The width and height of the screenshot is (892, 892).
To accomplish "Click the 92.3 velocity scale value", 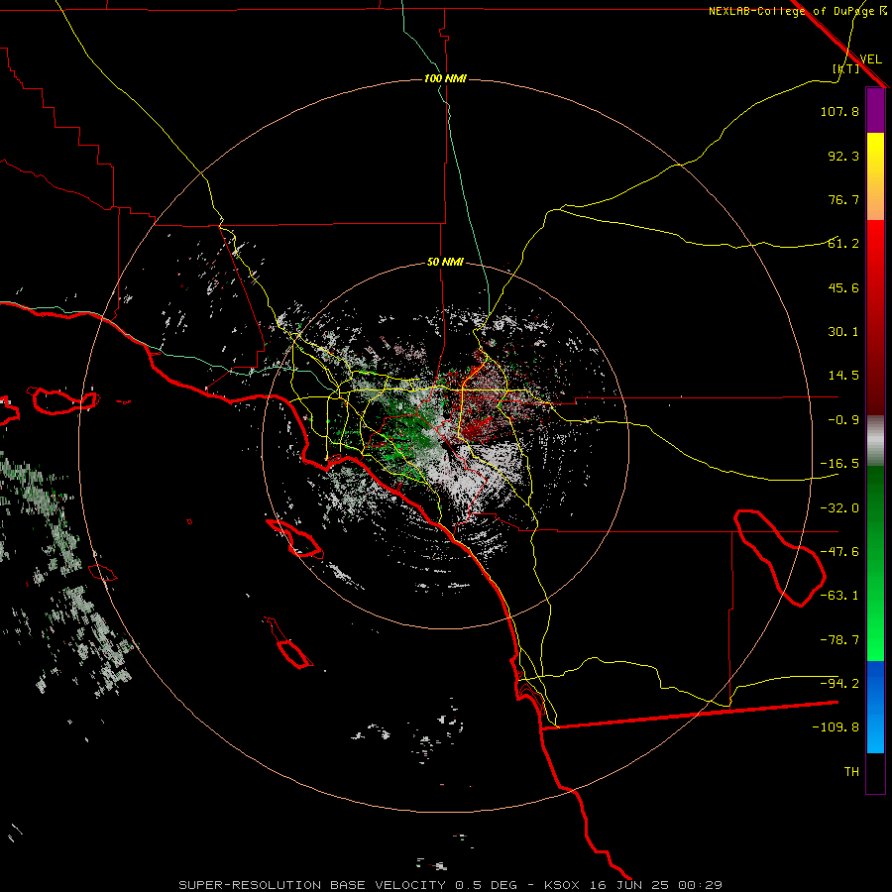I will click(x=843, y=156).
